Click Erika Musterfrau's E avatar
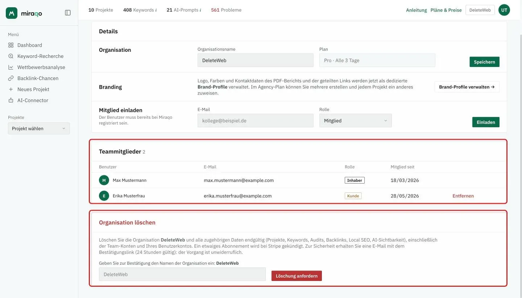The image size is (522, 298). (x=104, y=196)
